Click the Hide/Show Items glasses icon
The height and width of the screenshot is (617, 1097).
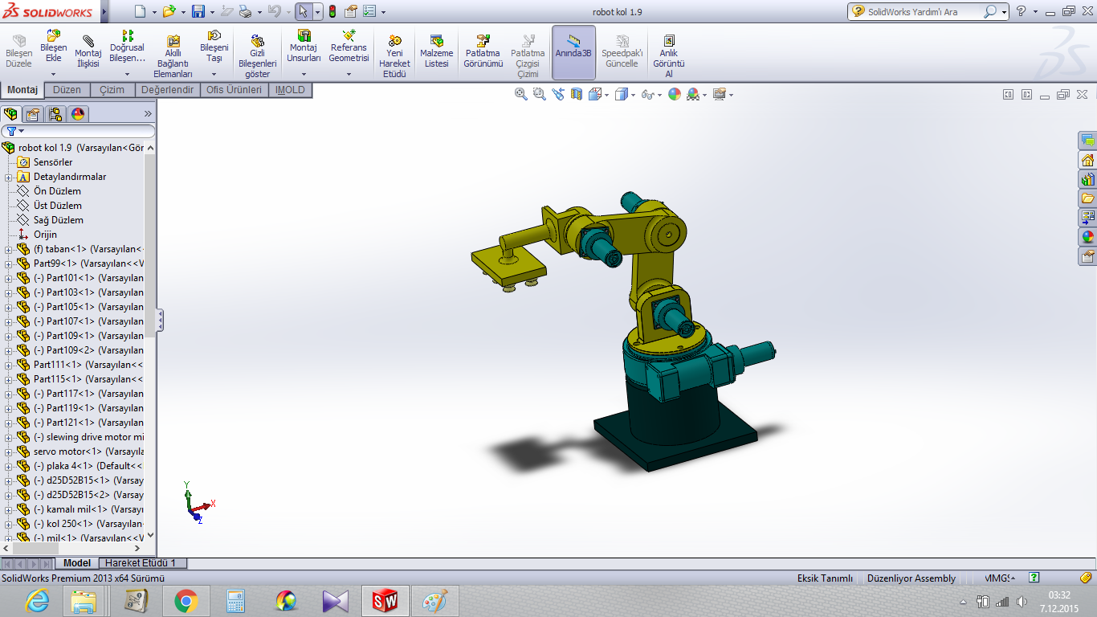(647, 94)
